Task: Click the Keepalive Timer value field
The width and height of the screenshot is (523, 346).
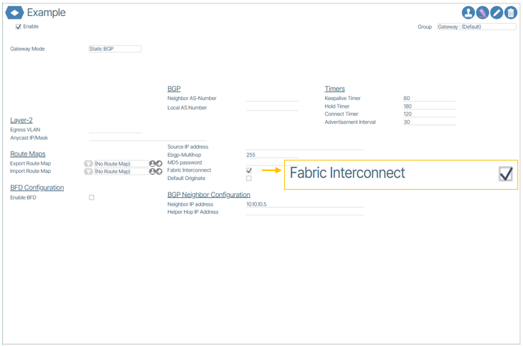Action: click(429, 99)
